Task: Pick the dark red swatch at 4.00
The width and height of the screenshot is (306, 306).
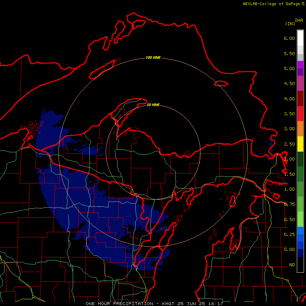Action: point(300,99)
